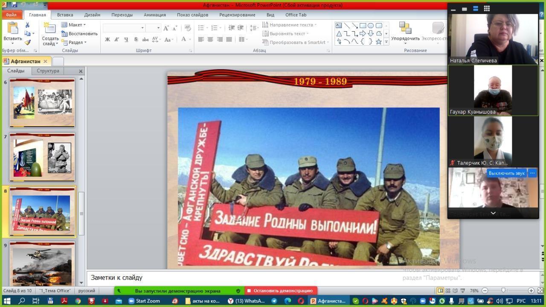Open the Макет layout dropdown

pyautogui.click(x=74, y=25)
